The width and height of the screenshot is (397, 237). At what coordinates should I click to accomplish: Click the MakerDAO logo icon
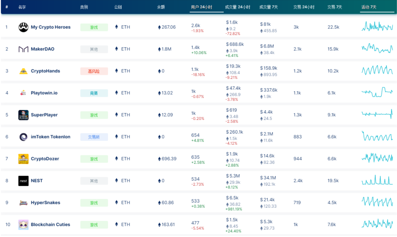pos(23,49)
